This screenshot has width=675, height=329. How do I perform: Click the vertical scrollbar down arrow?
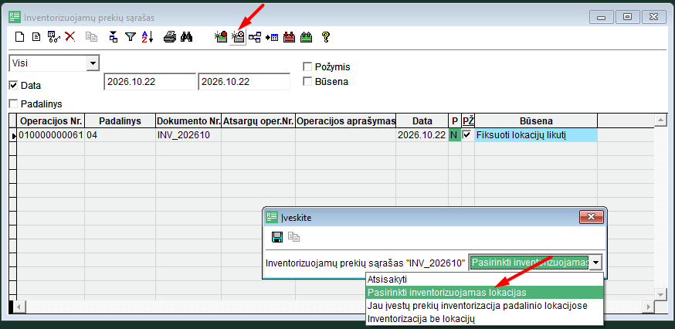pos(660,293)
